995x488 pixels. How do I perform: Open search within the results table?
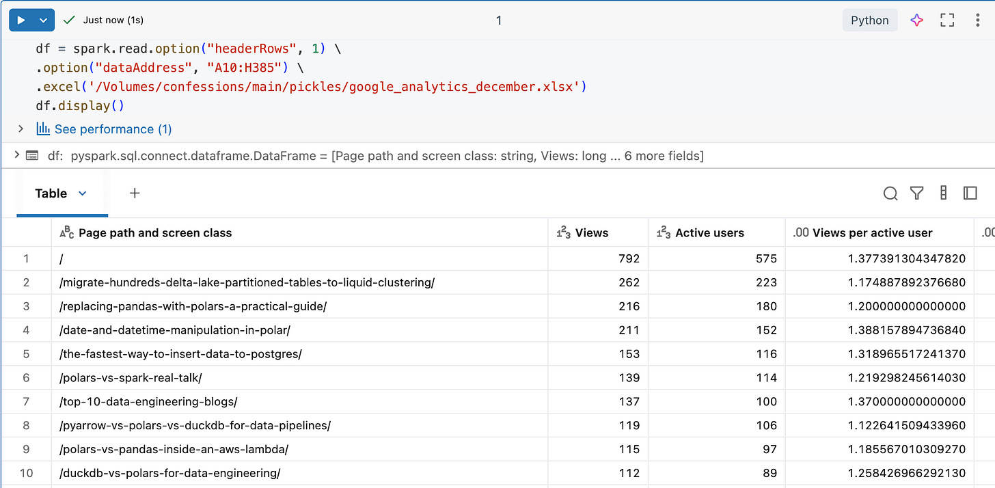890,193
